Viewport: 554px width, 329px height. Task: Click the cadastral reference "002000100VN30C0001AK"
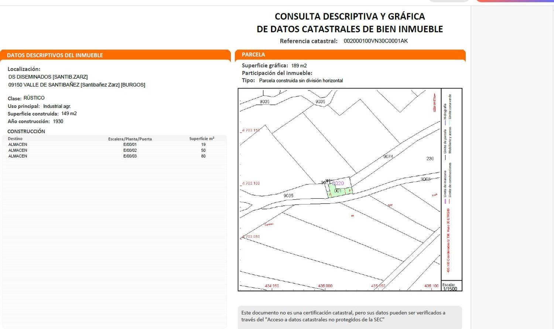click(x=376, y=41)
